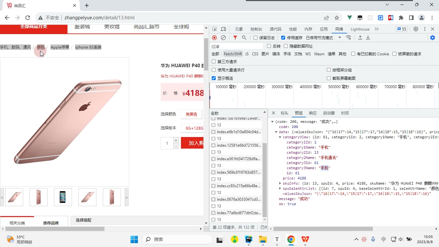Screen dimensions: 439x247
Task: Enable 保留日志 checkbox
Action: (255, 38)
